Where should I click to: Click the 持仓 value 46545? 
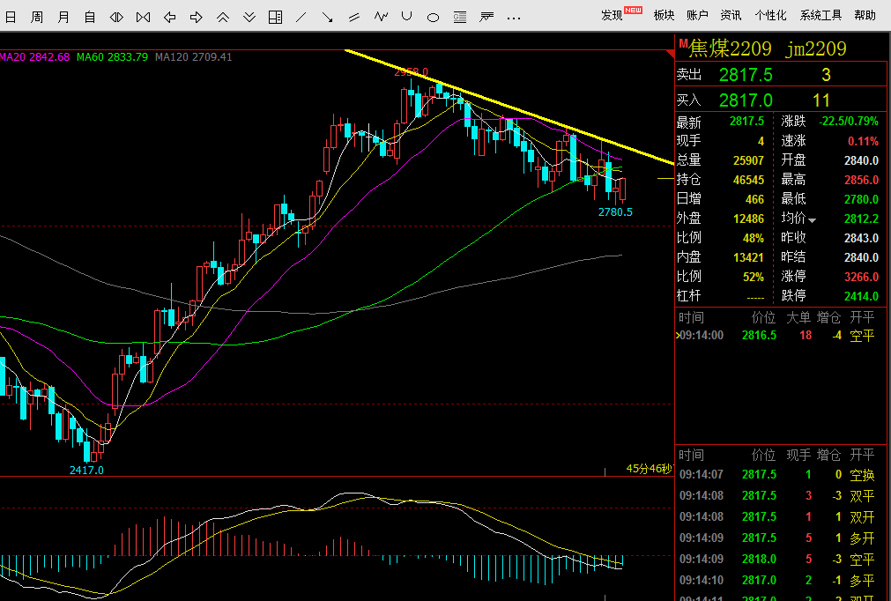748,180
